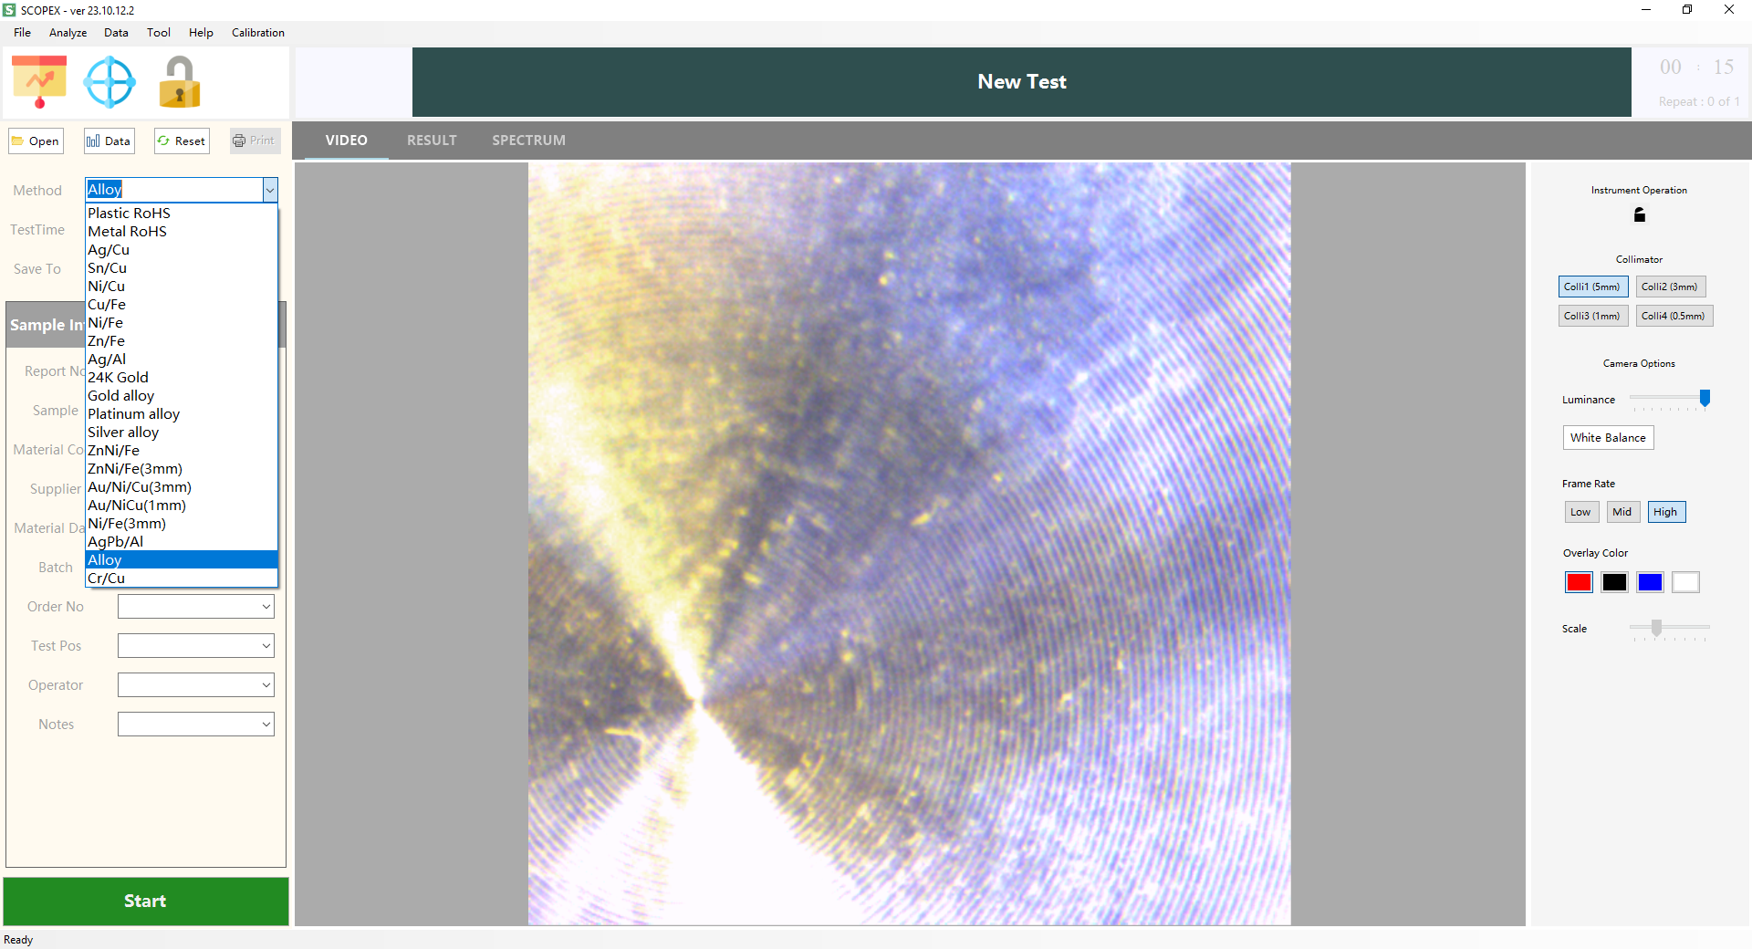This screenshot has height=949, width=1752.
Task: Click the golden padlock icon
Action: (179, 82)
